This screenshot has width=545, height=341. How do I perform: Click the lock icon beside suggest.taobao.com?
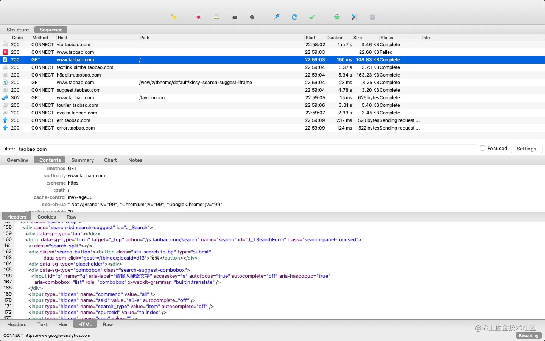tap(5, 90)
